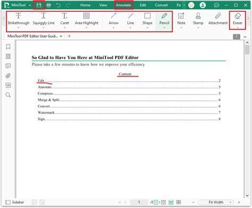Screen dimensions: 252x208
Task: Open the user account icon
Action: click(203, 5)
